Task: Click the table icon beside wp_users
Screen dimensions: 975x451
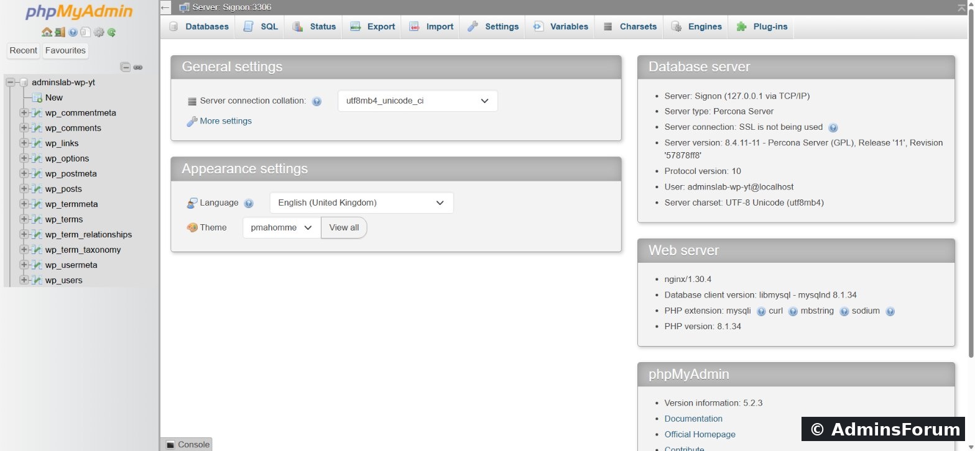Action: (x=37, y=280)
